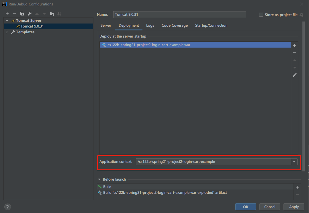309x213 pixels.
Task: Create new folder for configurations
Action: 52,14
